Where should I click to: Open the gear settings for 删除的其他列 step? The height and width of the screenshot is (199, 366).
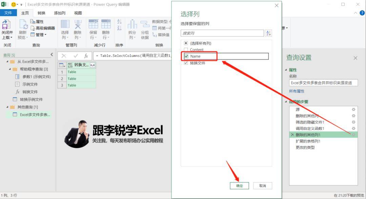(353, 116)
